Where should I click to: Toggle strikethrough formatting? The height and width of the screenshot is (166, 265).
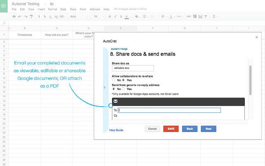[121, 17]
